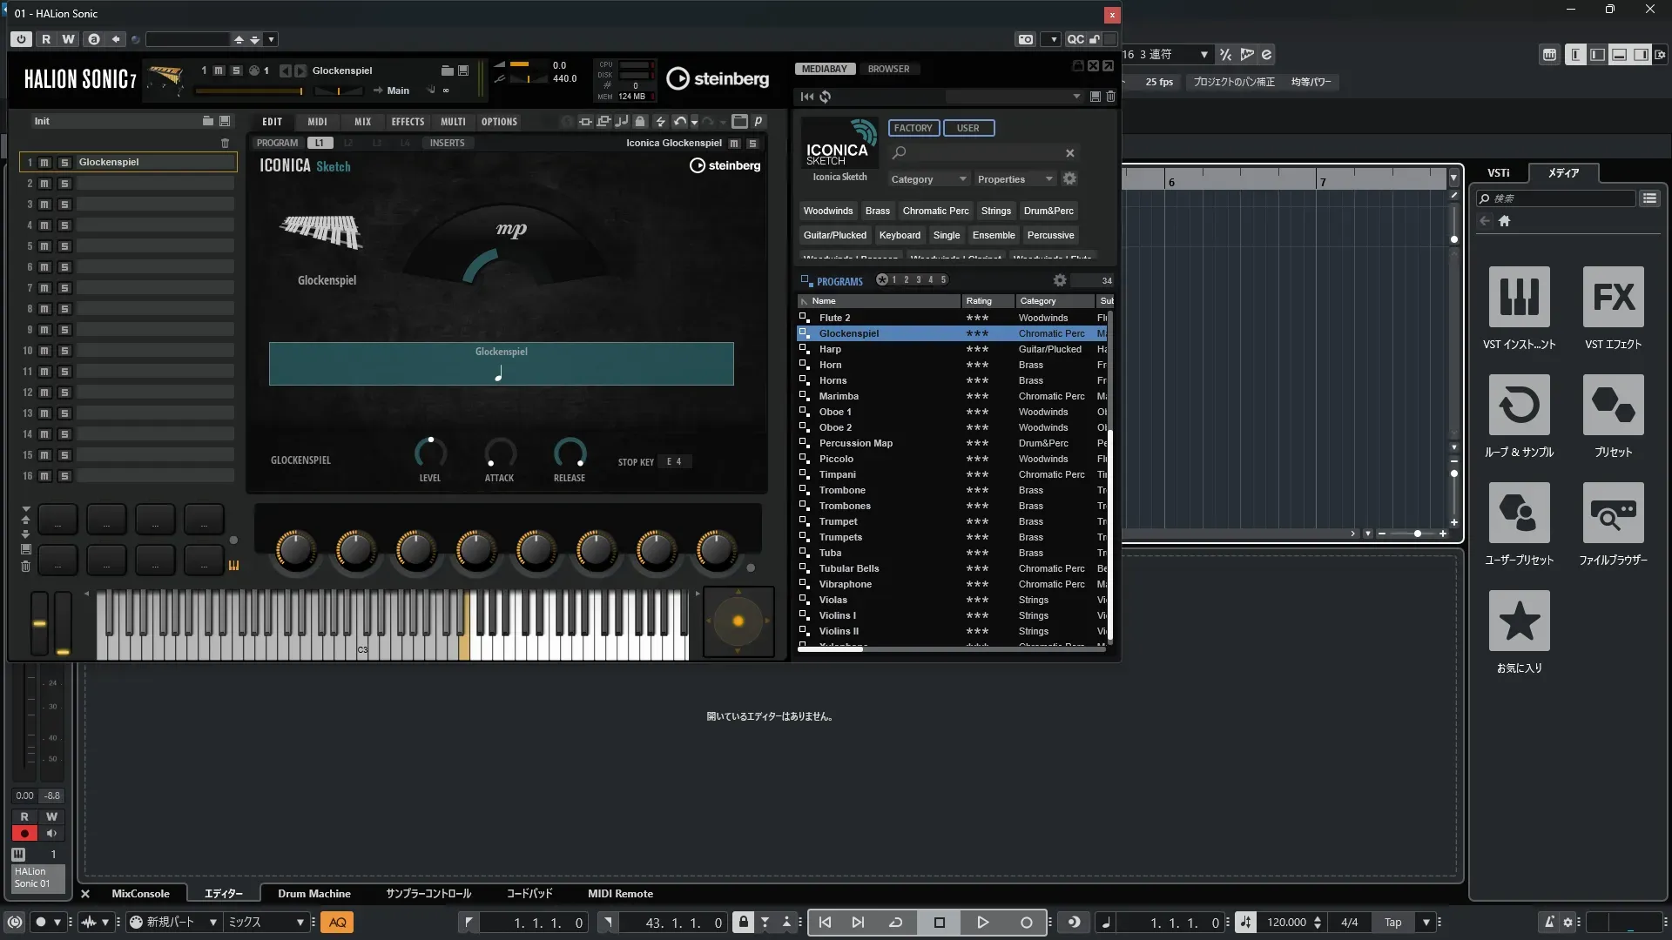This screenshot has height=940, width=1672.
Task: Open Loops & Samples tile
Action: point(1519,406)
